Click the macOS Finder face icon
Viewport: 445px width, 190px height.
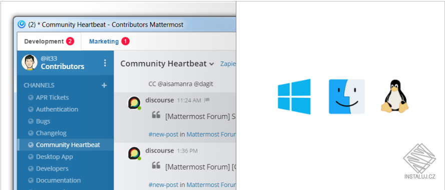tap(347, 96)
